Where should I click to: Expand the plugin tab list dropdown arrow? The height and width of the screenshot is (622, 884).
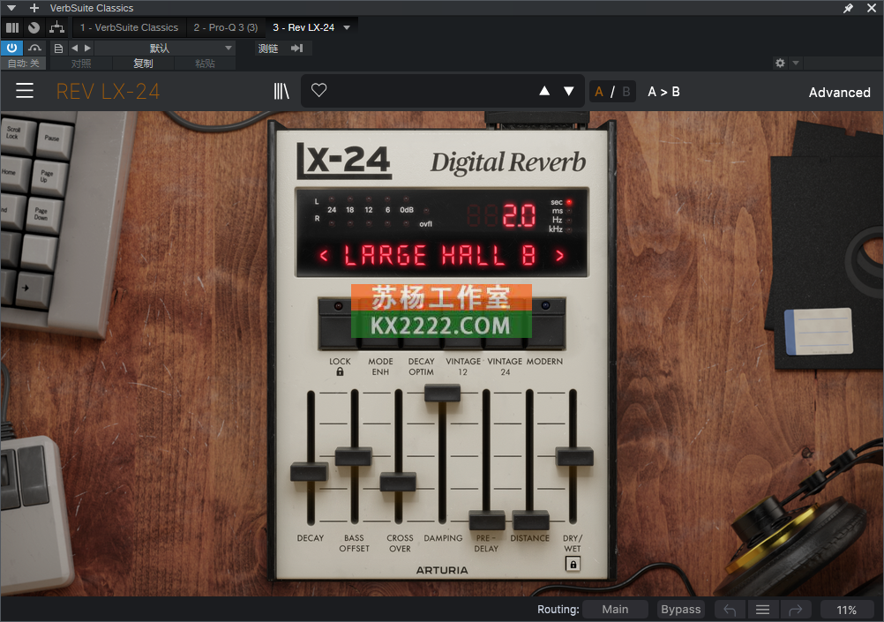[x=347, y=27]
